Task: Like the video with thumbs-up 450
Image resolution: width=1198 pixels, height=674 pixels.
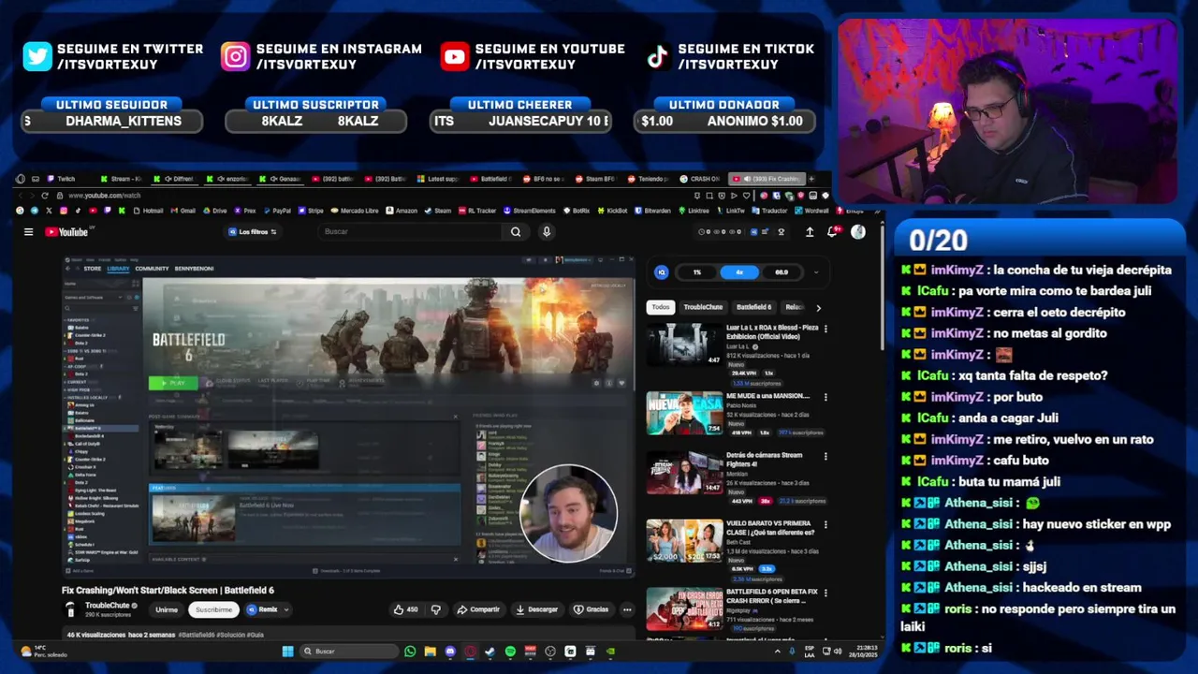Action: [x=406, y=609]
